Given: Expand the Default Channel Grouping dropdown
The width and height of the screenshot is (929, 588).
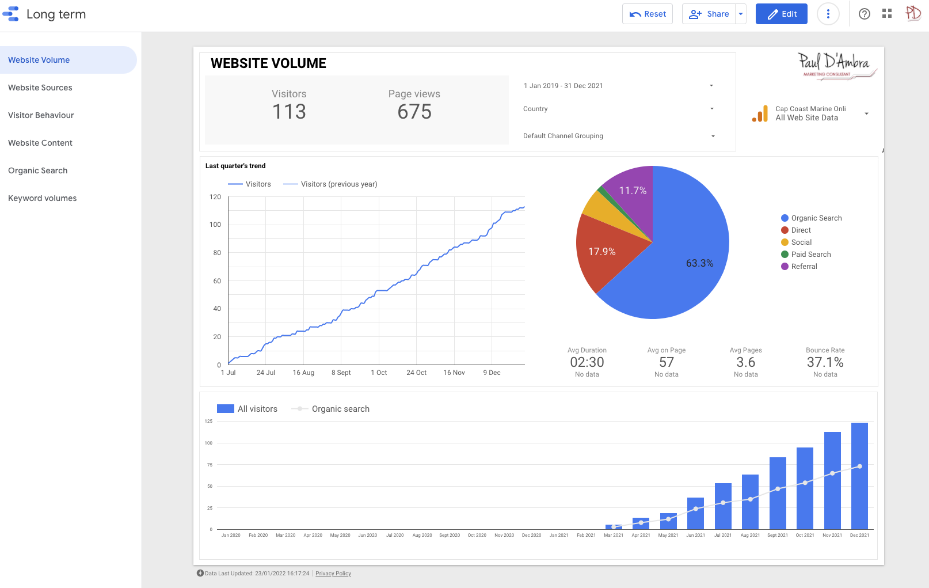Looking at the screenshot, I should coord(619,136).
